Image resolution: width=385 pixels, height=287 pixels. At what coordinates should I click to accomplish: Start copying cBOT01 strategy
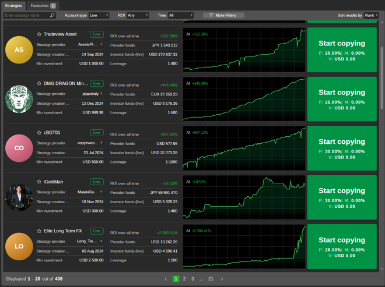coord(342,148)
